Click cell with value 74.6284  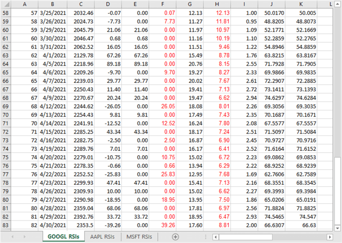(x=301, y=98)
